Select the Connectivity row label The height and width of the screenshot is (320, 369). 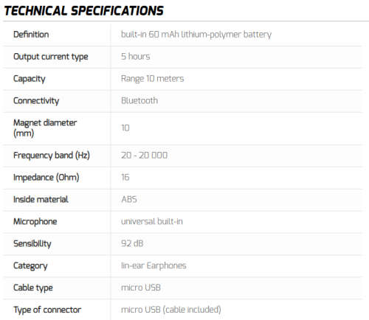click(x=36, y=101)
